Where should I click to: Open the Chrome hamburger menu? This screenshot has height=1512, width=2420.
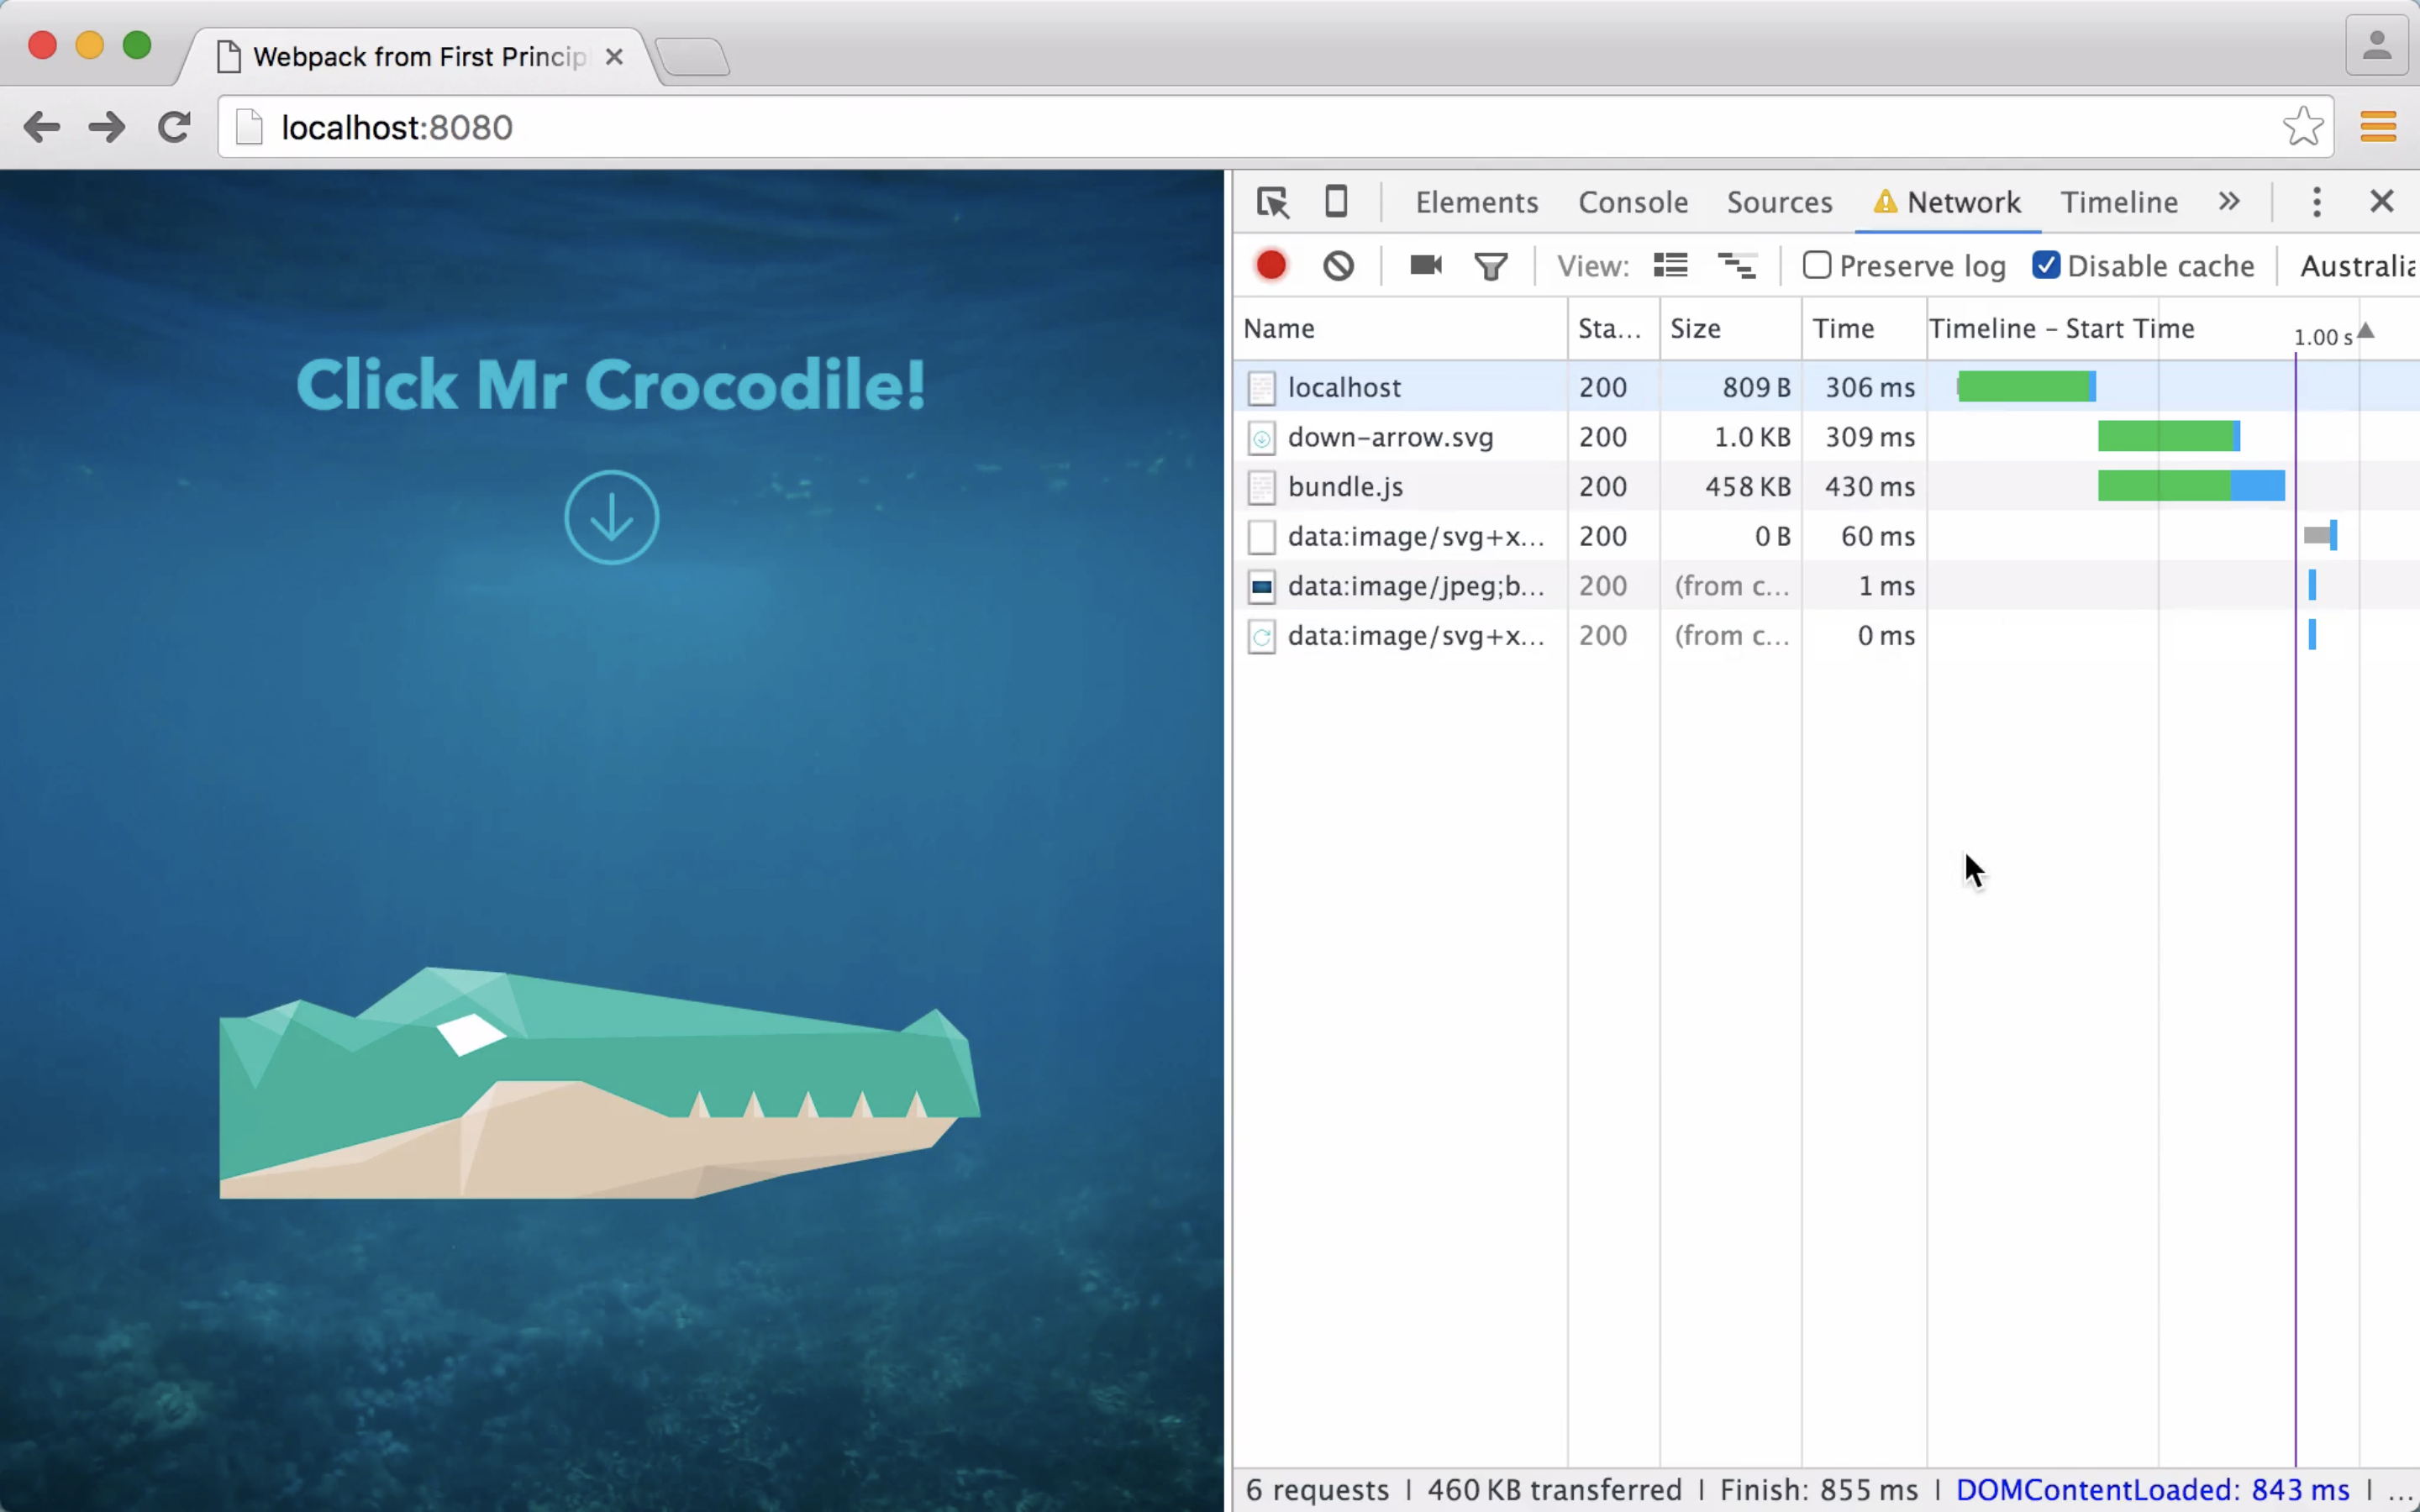[x=2378, y=127]
